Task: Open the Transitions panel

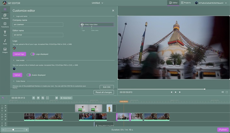Action: point(5,25)
